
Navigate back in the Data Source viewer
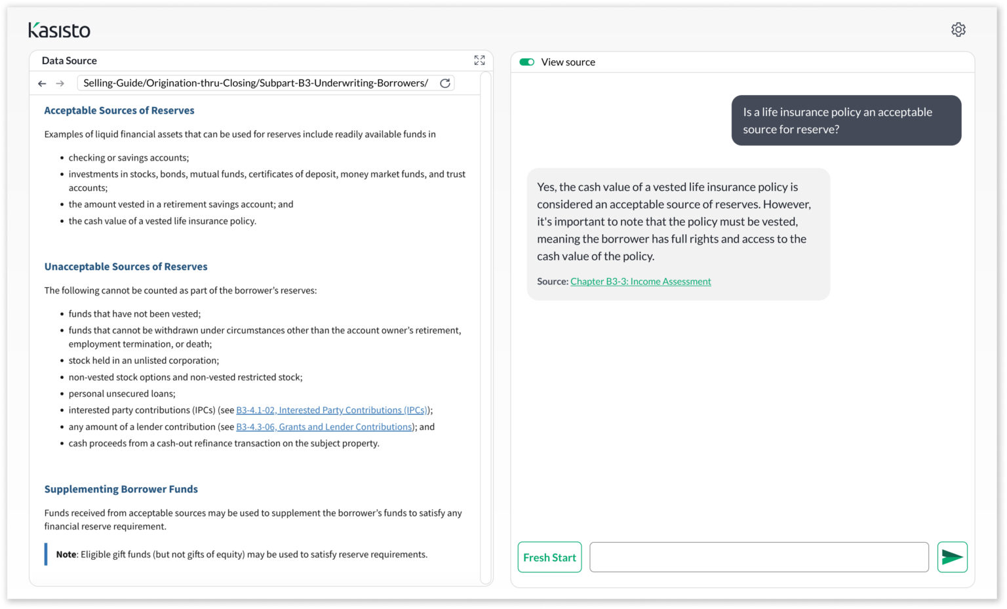(x=42, y=83)
